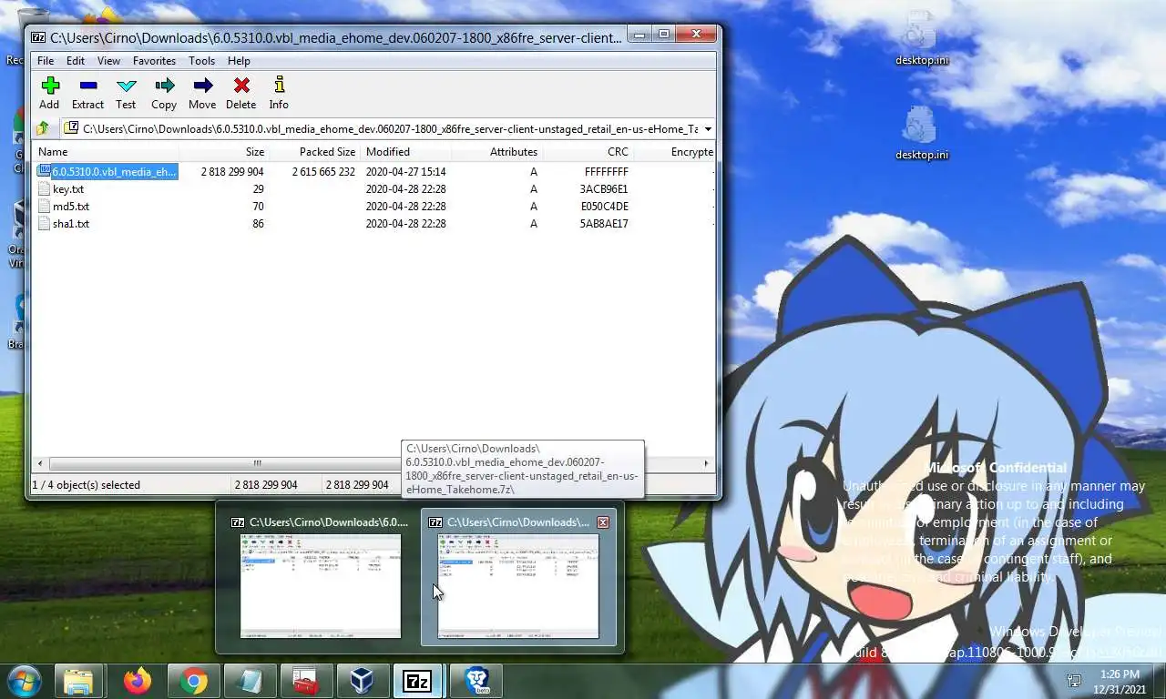Image resolution: width=1166 pixels, height=699 pixels.
Task: Click the status text 1 / 4 object(s) selected
Action: 87,485
